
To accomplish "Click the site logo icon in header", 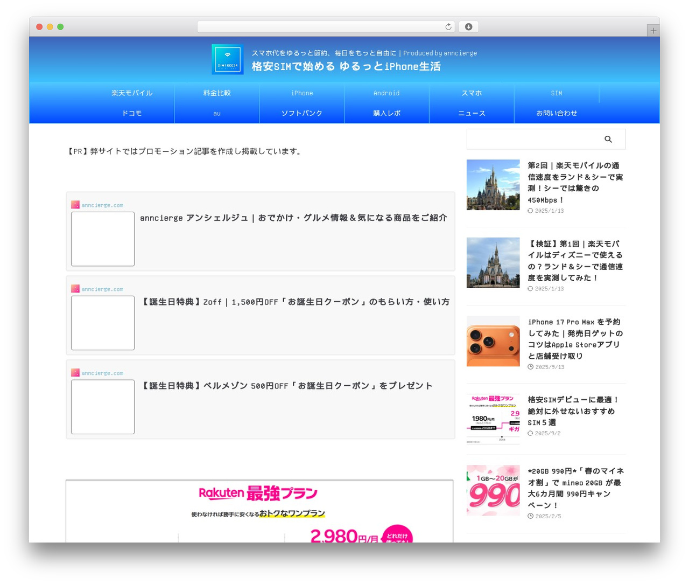I will [228, 59].
